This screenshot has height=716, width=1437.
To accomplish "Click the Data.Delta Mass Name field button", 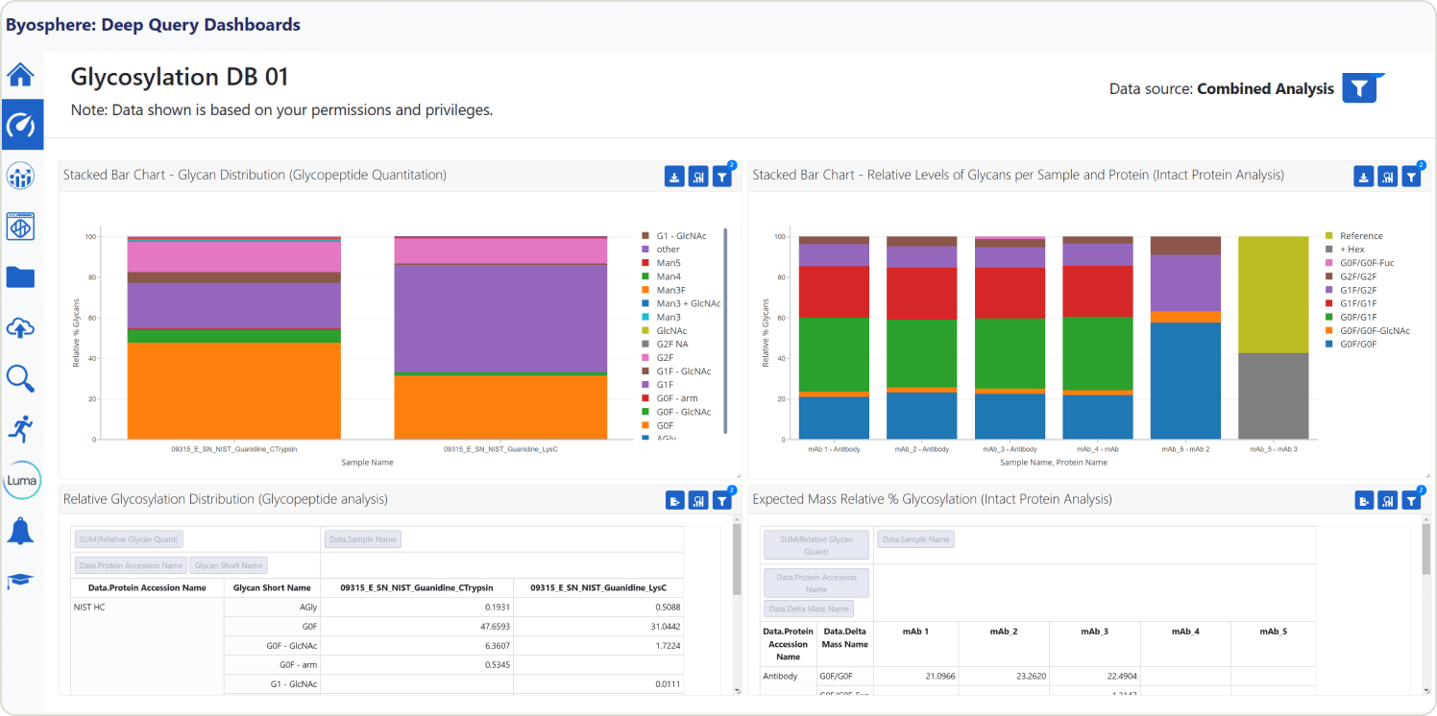I will (809, 609).
